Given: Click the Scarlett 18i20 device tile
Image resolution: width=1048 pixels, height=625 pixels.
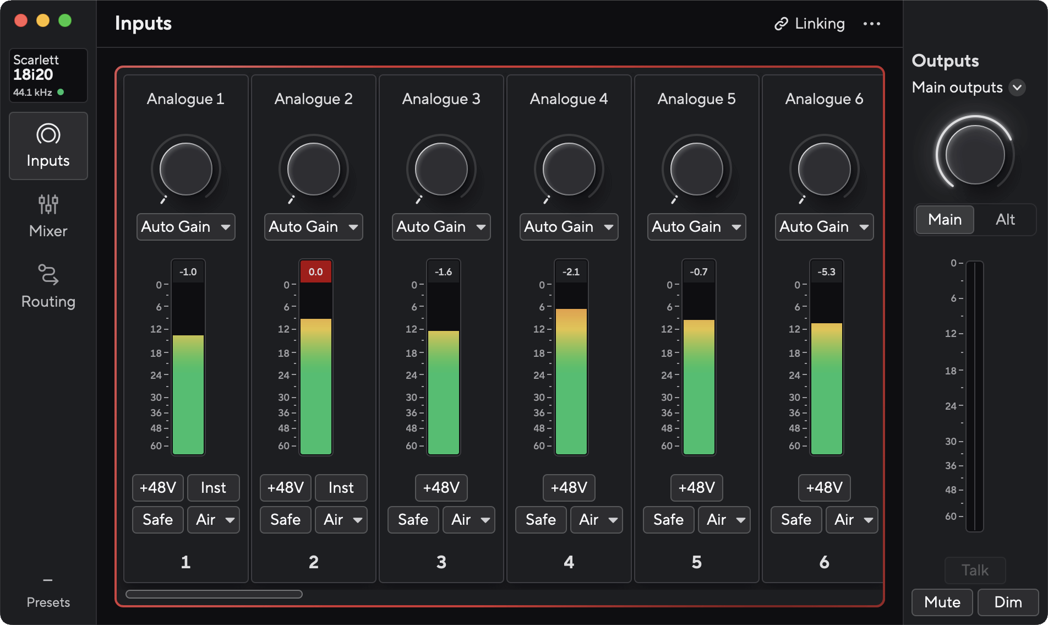Looking at the screenshot, I should pyautogui.click(x=48, y=75).
